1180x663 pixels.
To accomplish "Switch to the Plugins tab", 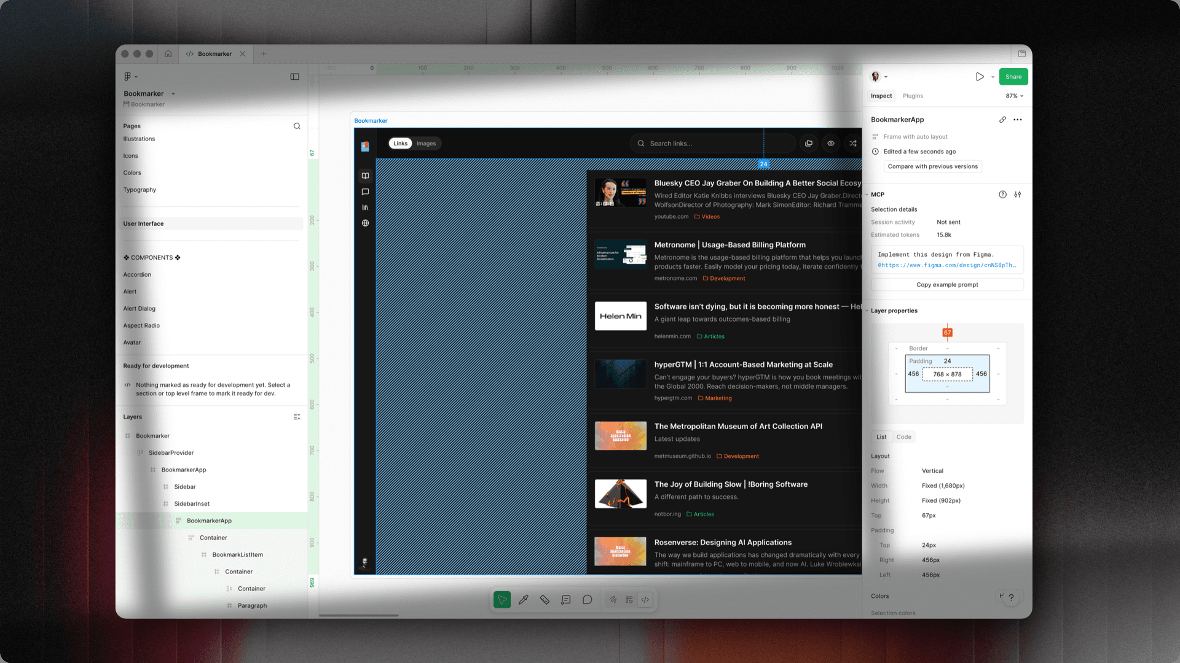I will [x=913, y=96].
